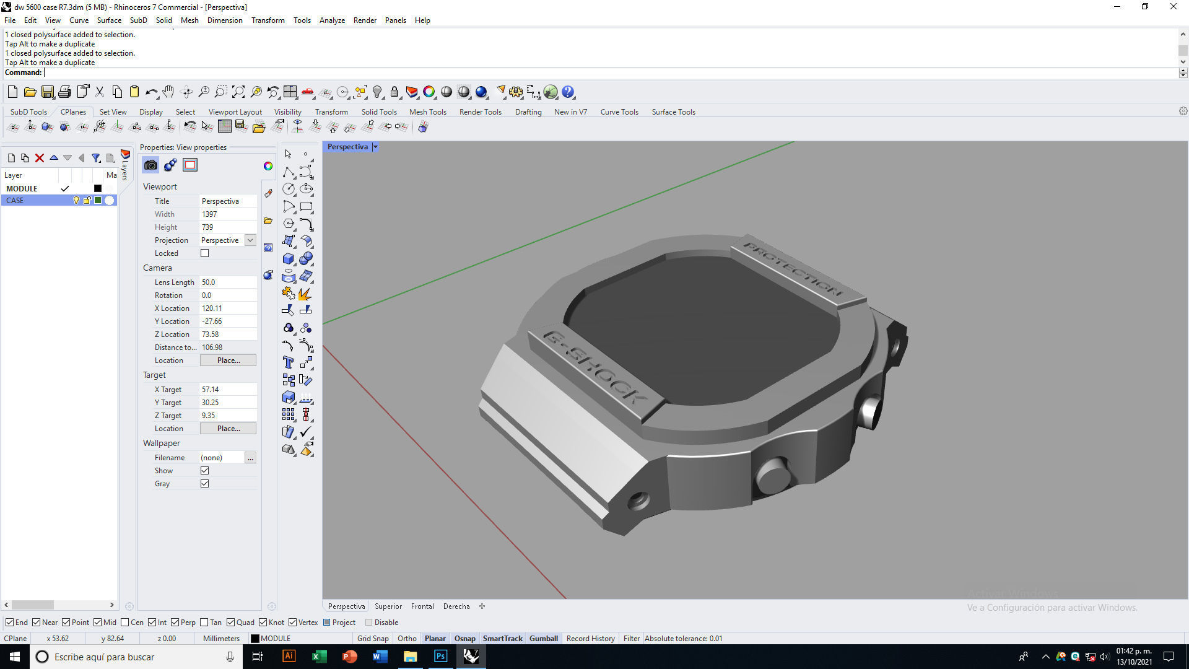Toggle Record History in status bar
This screenshot has height=669, width=1189.
591,639
